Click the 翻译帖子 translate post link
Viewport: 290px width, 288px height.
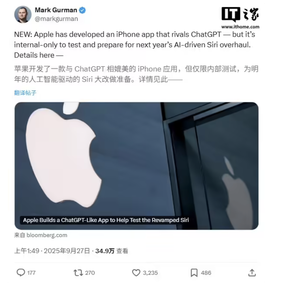[25, 93]
